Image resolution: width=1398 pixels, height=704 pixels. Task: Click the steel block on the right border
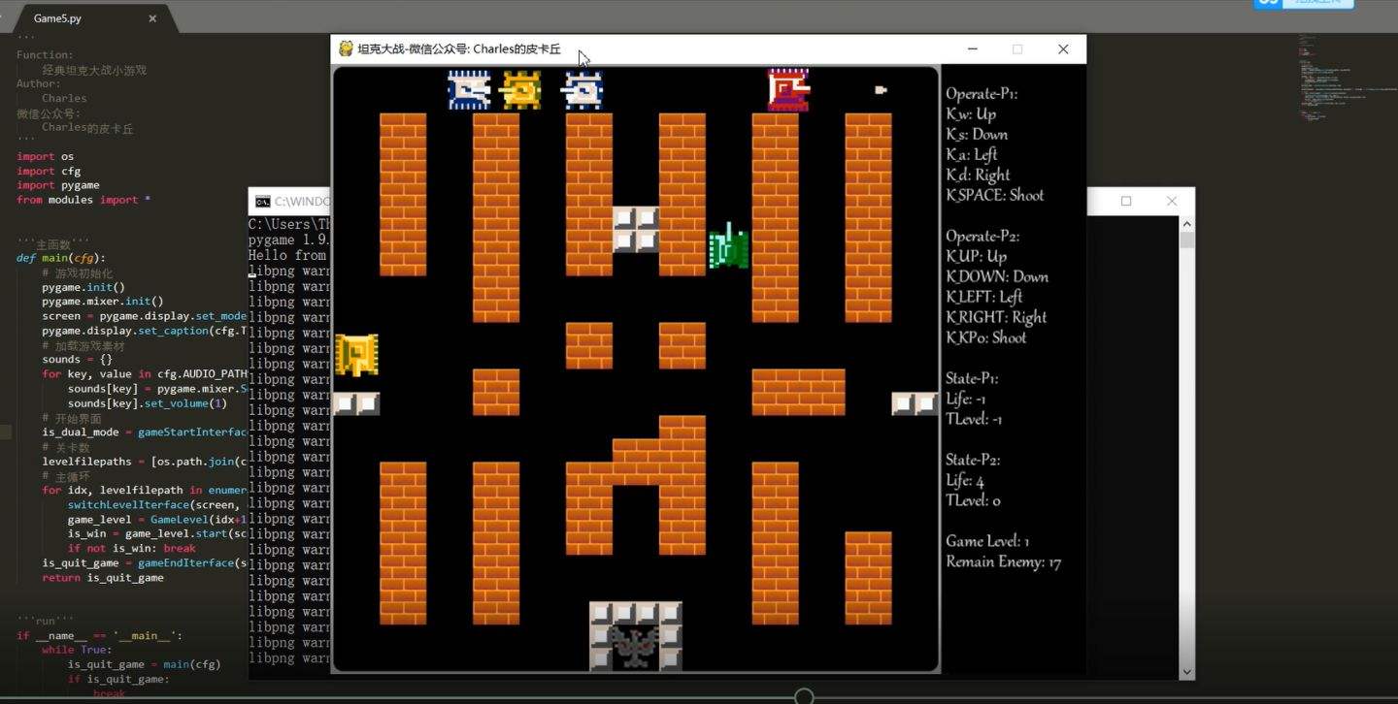(x=915, y=403)
